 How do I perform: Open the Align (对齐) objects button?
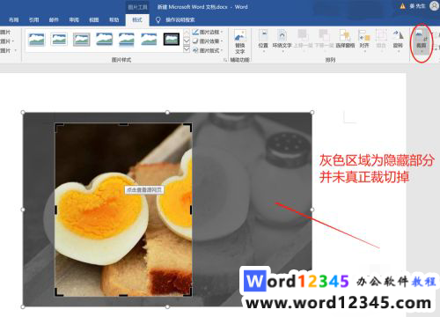(x=364, y=41)
